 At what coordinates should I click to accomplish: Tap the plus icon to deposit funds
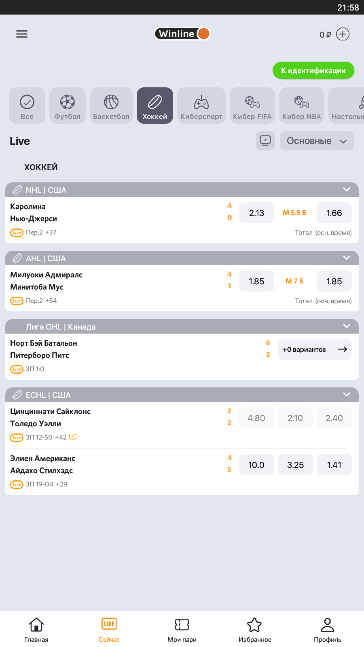[343, 34]
